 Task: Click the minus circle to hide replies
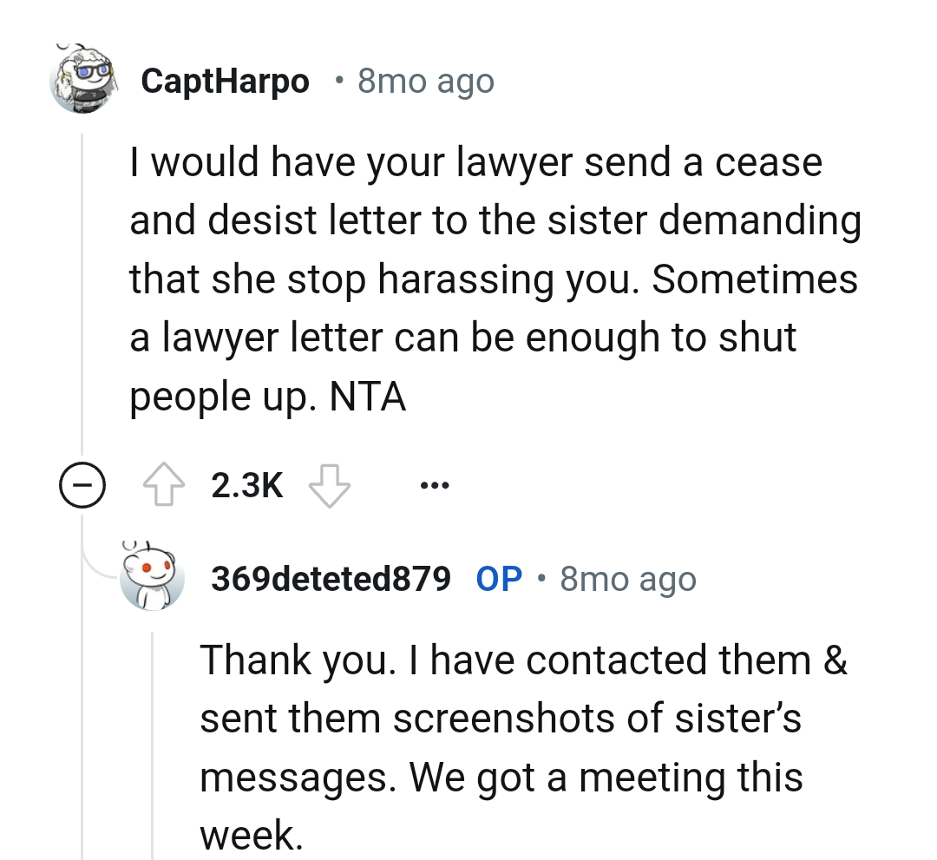[82, 484]
